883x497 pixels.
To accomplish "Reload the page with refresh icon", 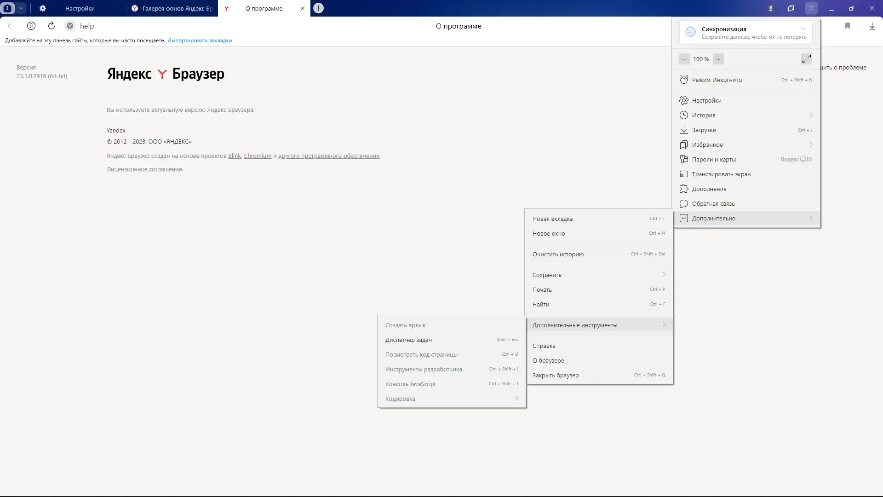I will click(x=52, y=26).
